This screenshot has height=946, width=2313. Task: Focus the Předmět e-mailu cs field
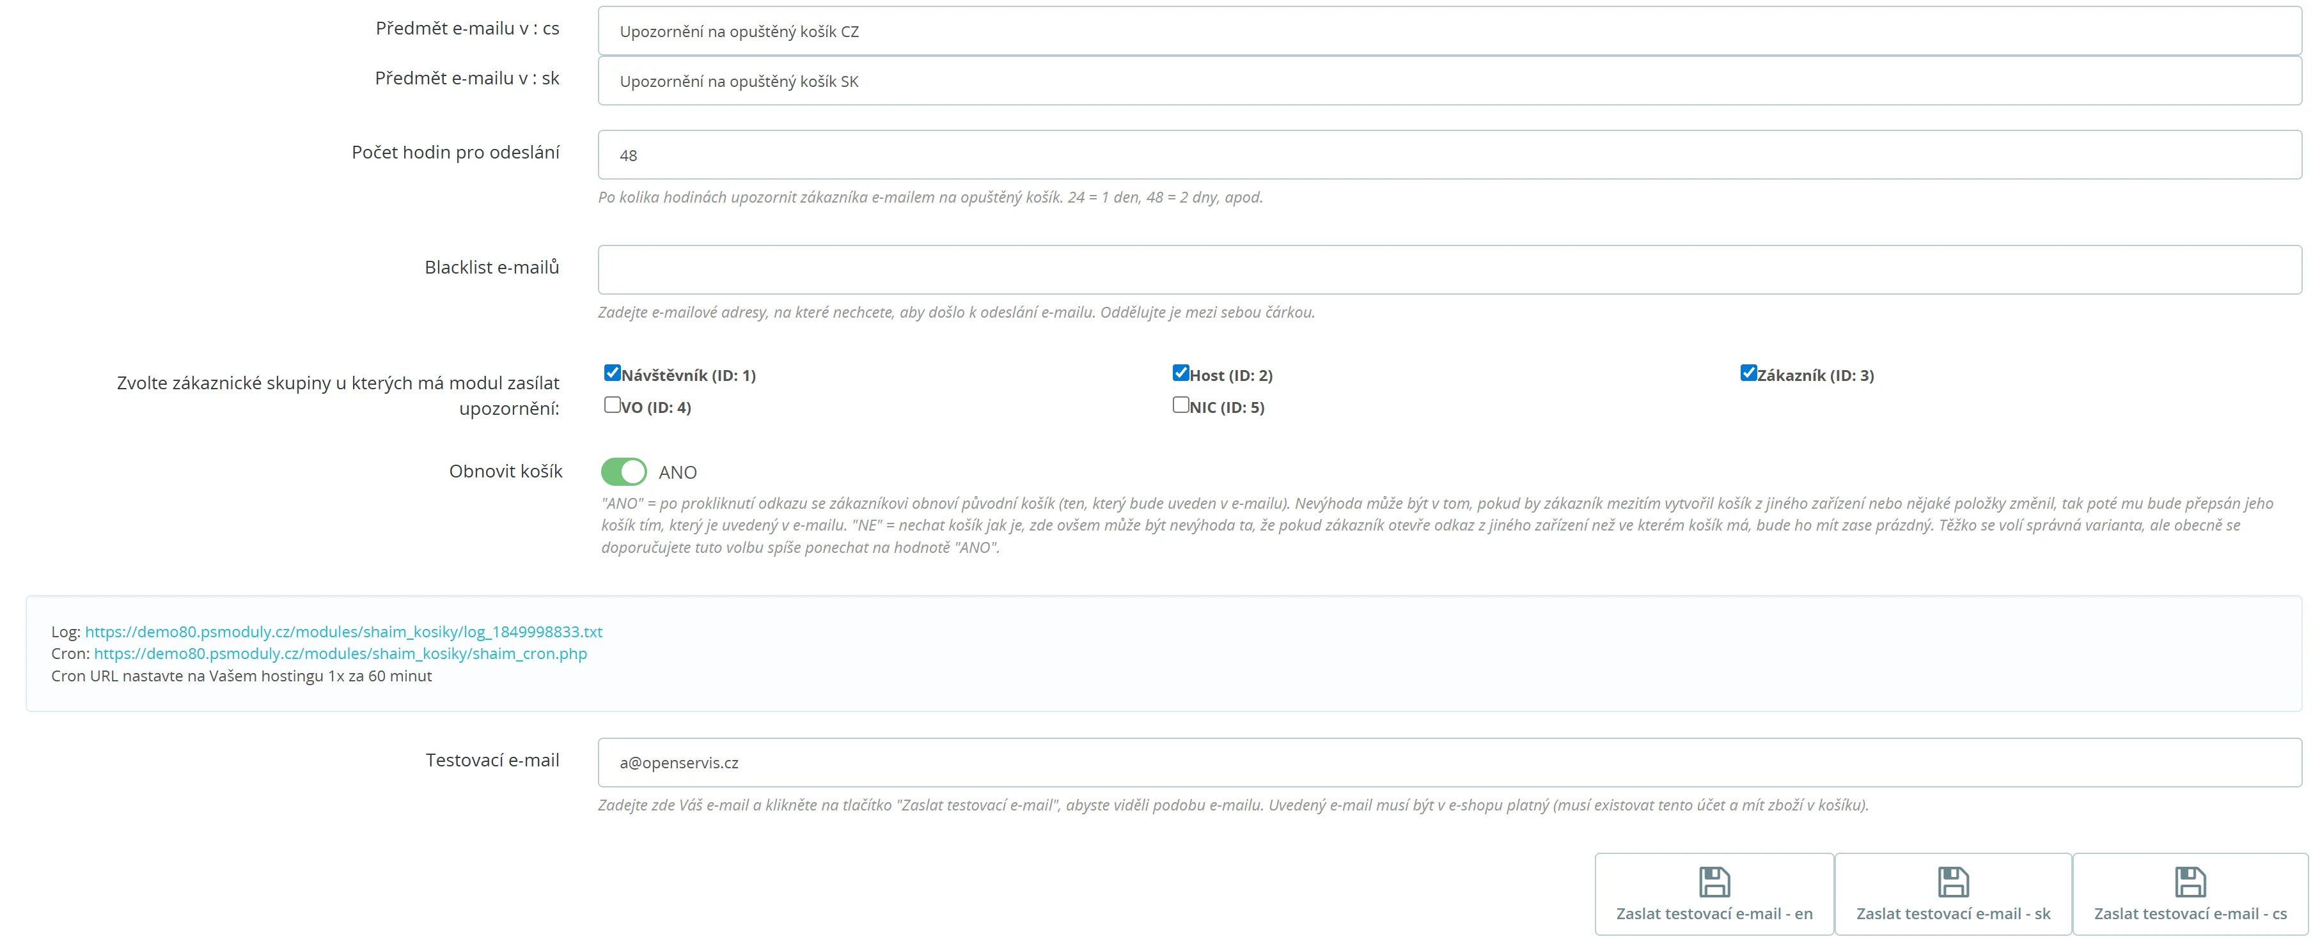point(1449,31)
